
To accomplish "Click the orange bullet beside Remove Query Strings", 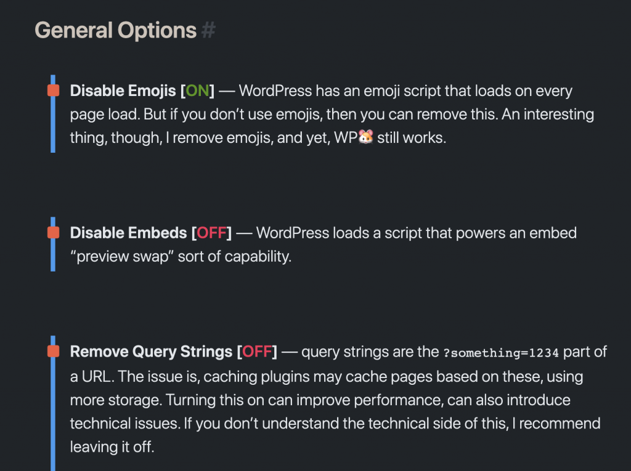I will (53, 352).
